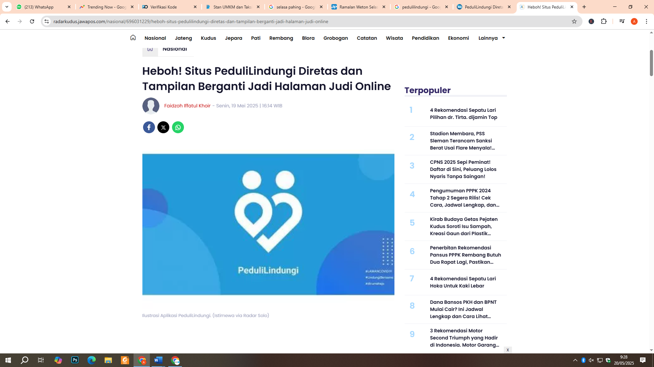
Task: Share article on X (Twitter)
Action: coord(163,127)
